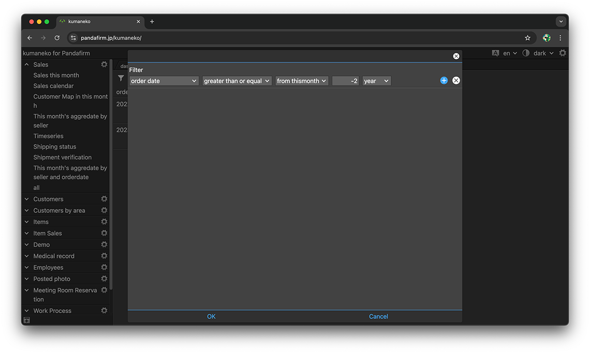
Task: Toggle the dark theme selector
Action: (x=539, y=53)
